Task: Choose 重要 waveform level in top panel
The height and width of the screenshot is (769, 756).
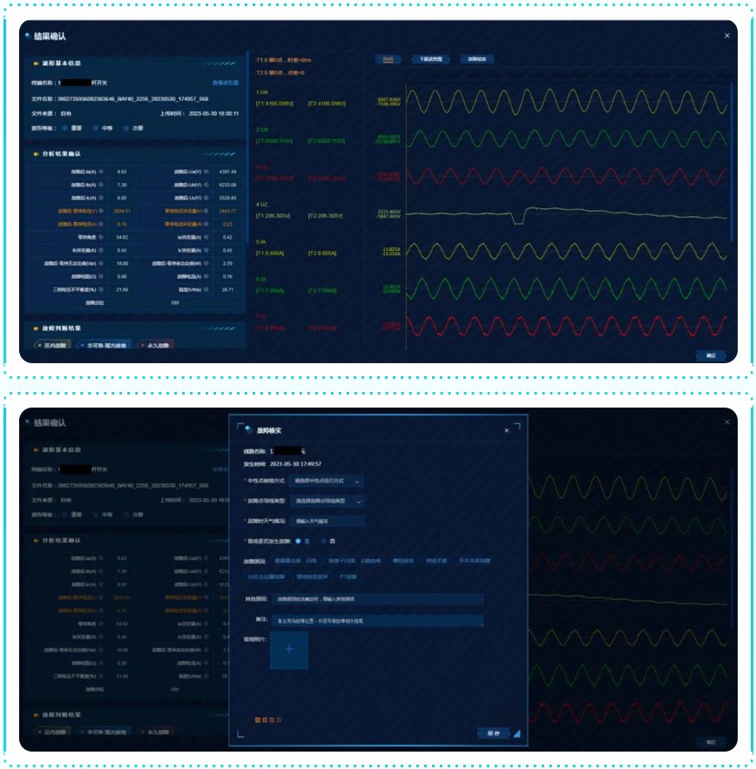Action: pos(65,126)
